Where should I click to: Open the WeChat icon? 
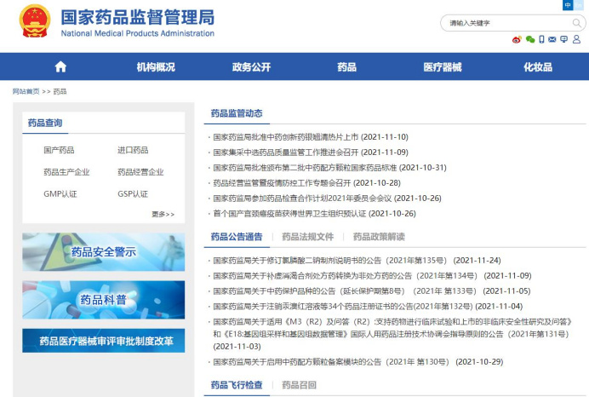coord(531,39)
